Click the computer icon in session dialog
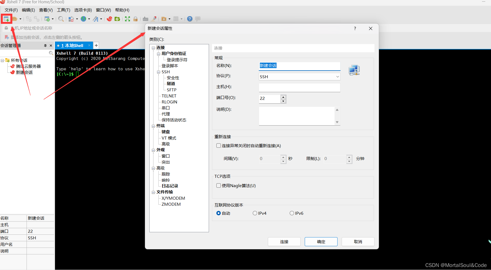 point(354,70)
